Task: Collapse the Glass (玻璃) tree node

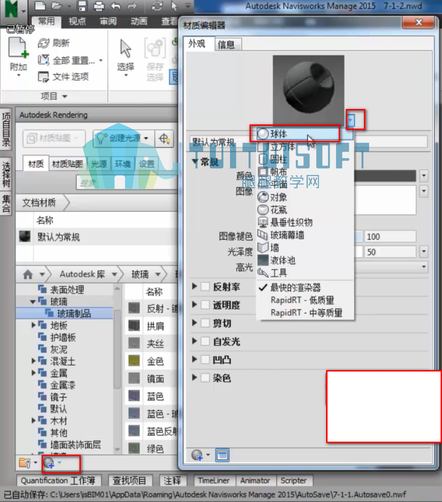Action: pos(33,301)
